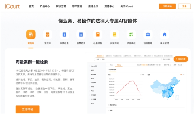Select the 律所管理 house icon
The width and height of the screenshot is (194, 114).
(164, 34)
